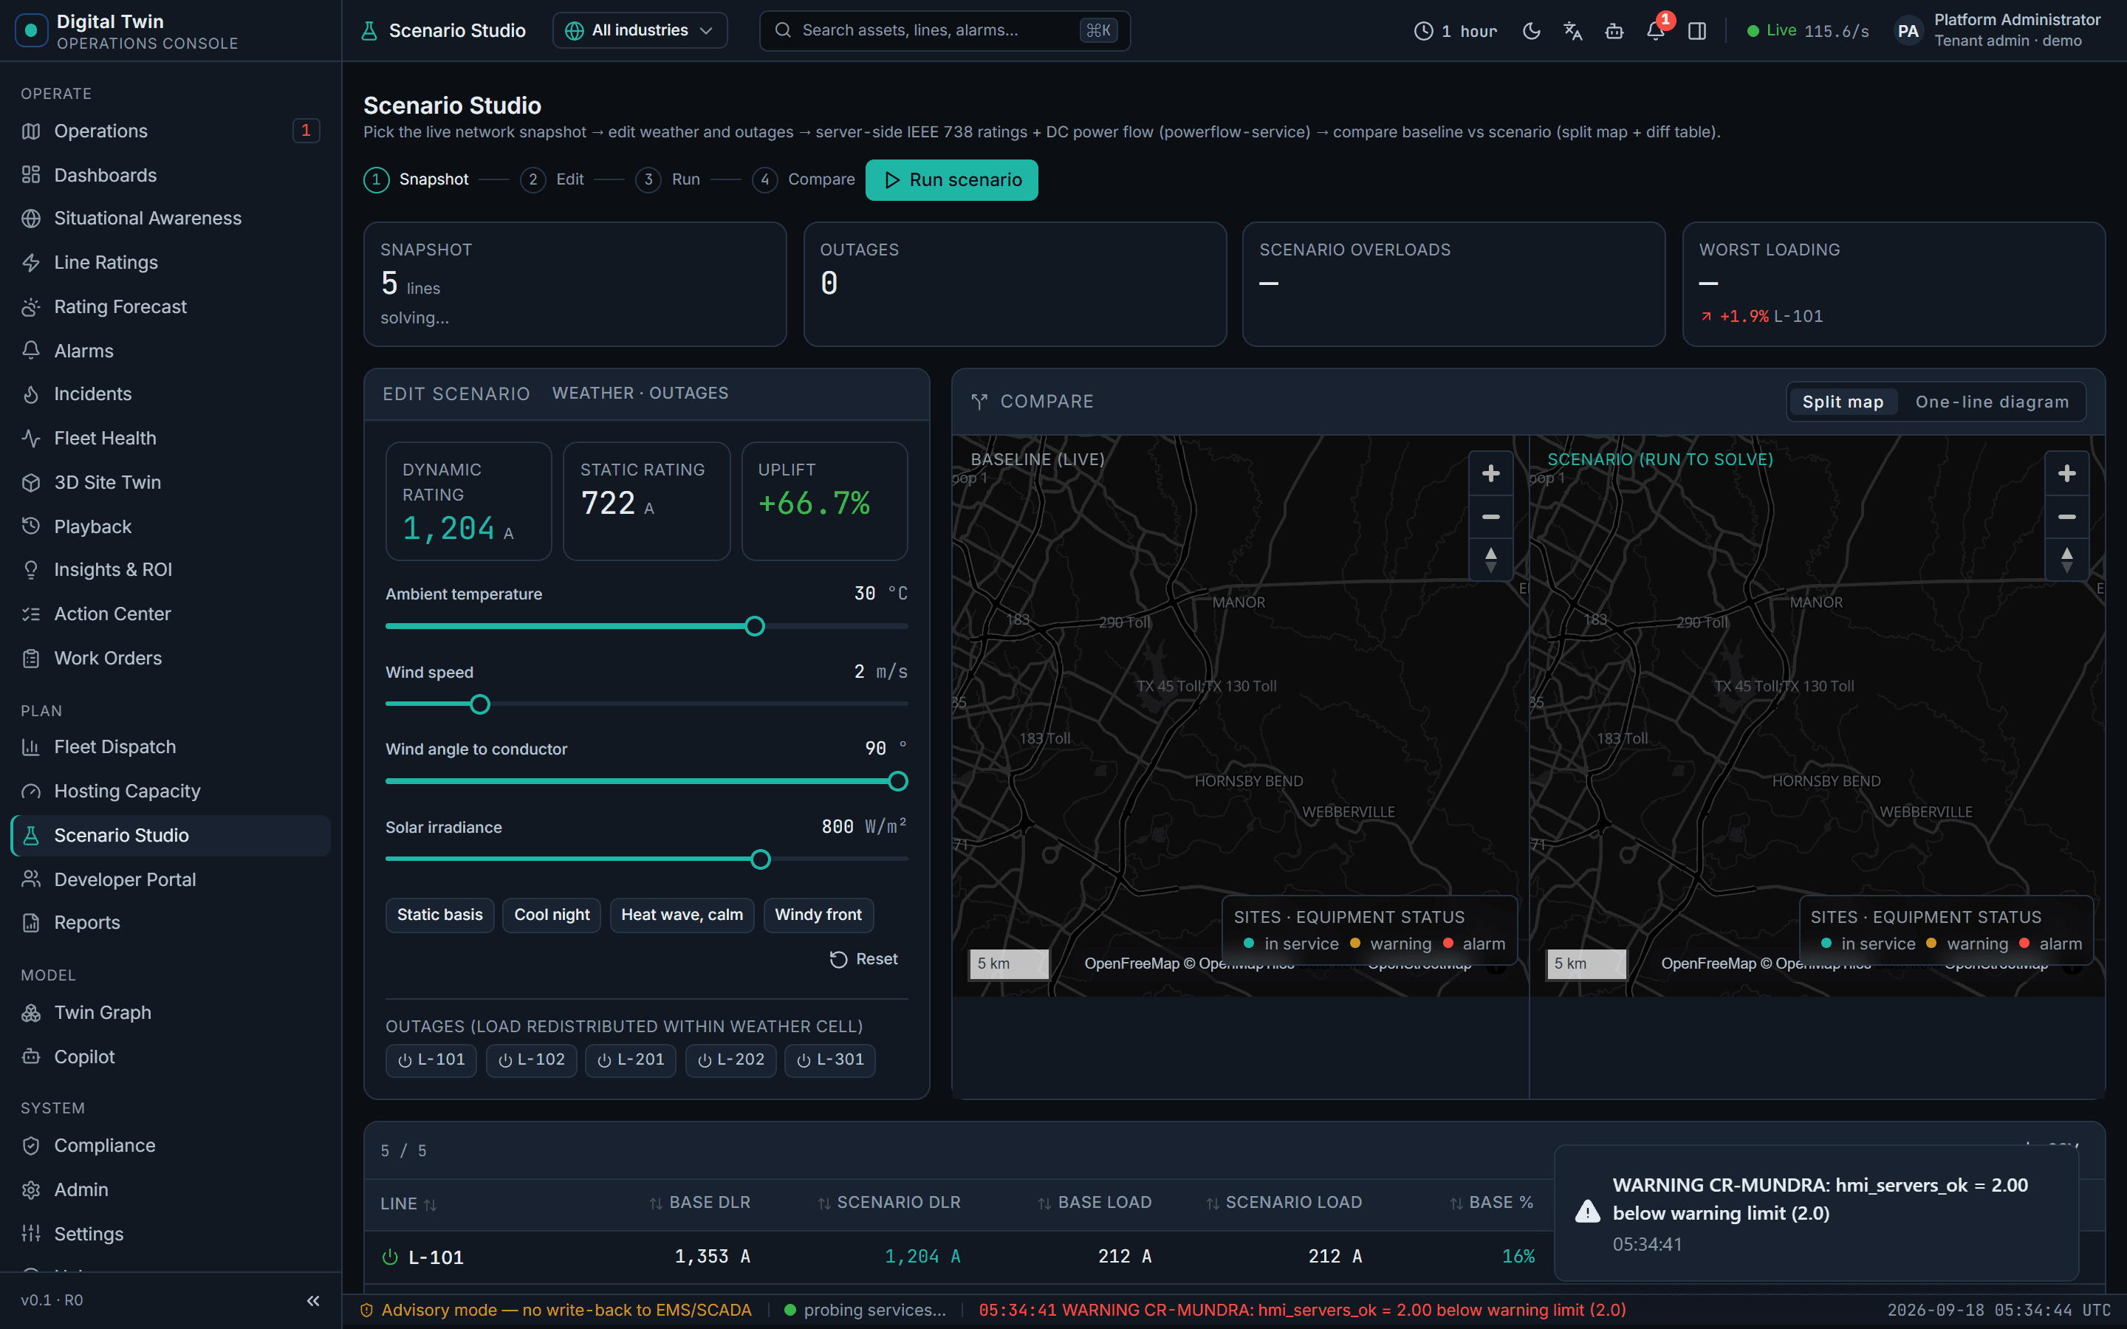
Task: Click the Live 115.6/s status indicator
Action: point(1807,31)
